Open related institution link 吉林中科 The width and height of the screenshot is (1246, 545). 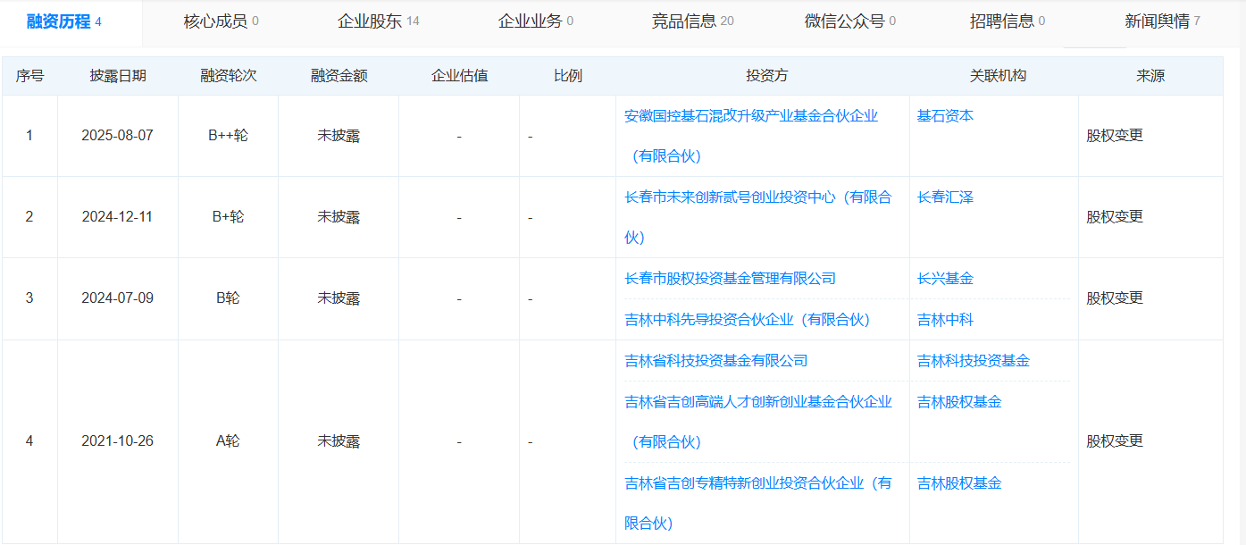tap(945, 320)
